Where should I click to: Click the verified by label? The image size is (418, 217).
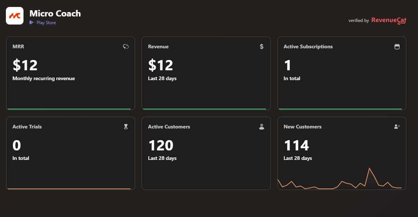tap(359, 20)
